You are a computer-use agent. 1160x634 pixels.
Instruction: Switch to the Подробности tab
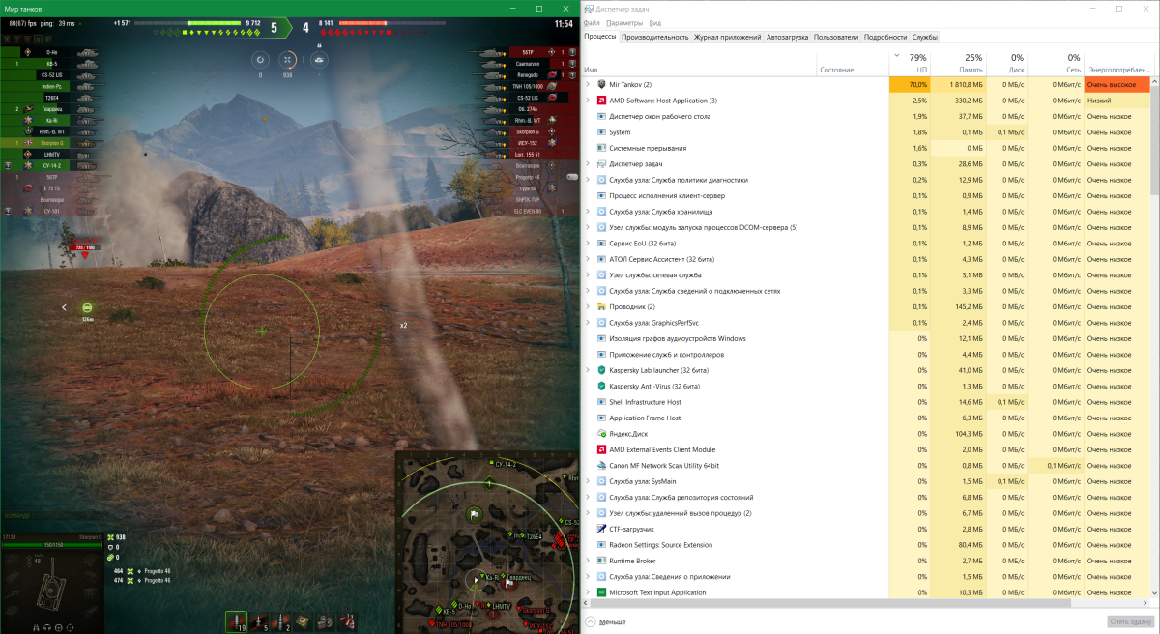point(885,37)
